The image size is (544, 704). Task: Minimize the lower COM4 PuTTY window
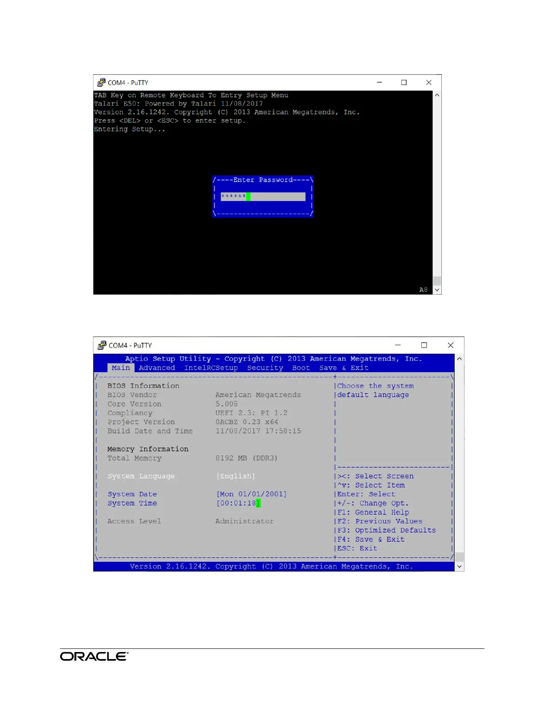tap(398, 345)
